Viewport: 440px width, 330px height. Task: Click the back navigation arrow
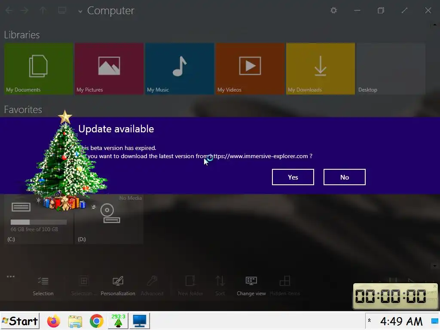pyautogui.click(x=9, y=11)
